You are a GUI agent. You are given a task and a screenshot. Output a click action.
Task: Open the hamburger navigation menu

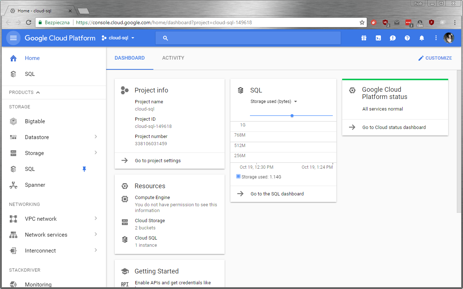(x=13, y=38)
